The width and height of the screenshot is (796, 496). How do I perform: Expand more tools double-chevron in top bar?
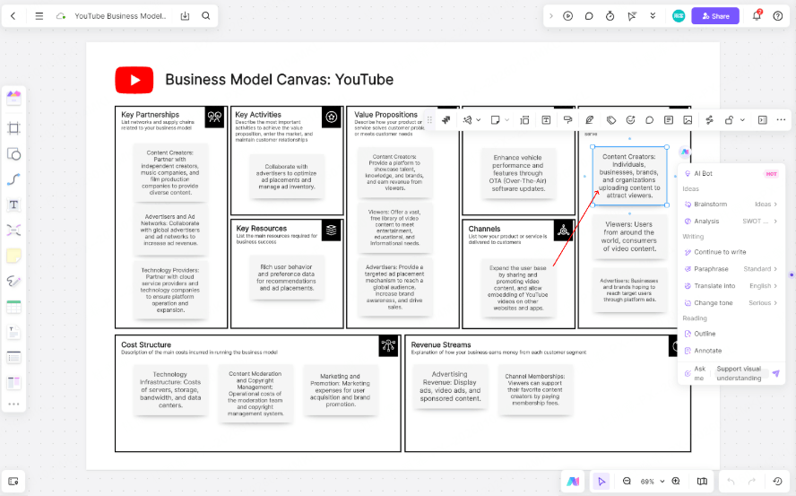coord(653,16)
